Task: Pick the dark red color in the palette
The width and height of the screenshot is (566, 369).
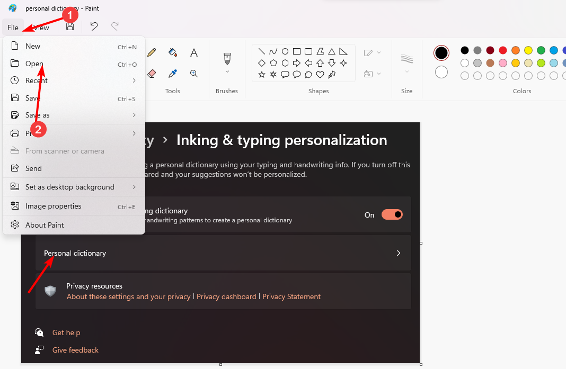Action: 490,50
